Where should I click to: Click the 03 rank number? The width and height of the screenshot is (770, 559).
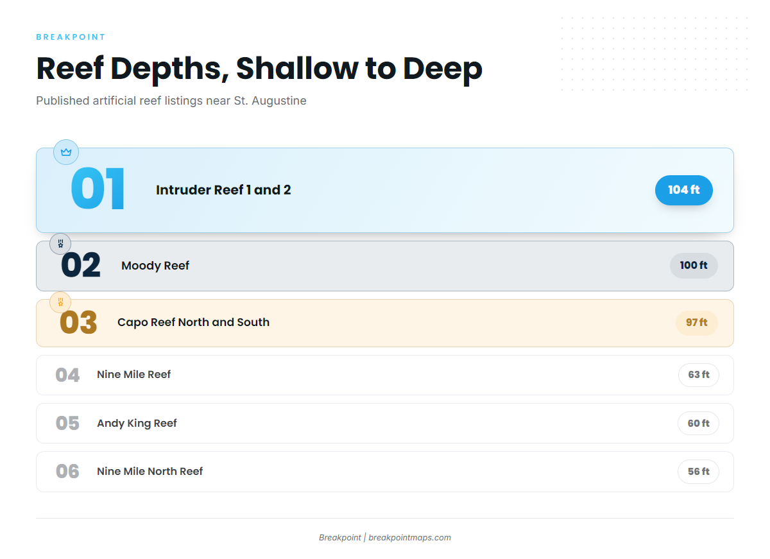pyautogui.click(x=78, y=322)
